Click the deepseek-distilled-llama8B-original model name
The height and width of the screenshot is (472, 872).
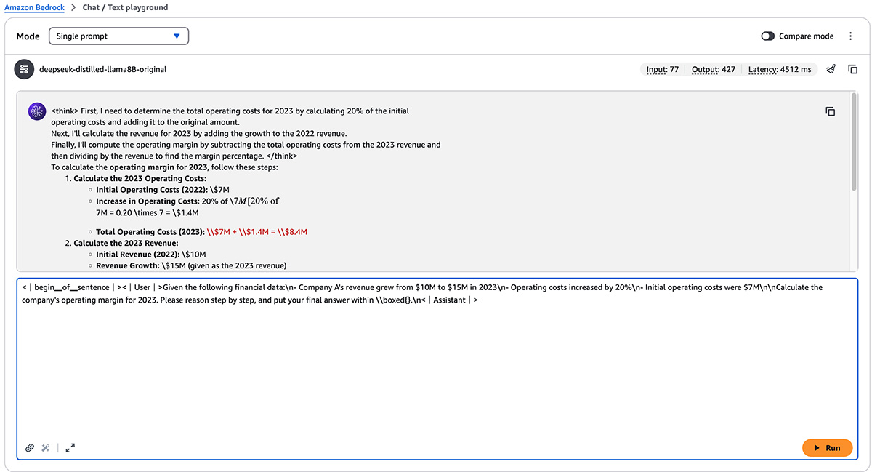(x=102, y=69)
